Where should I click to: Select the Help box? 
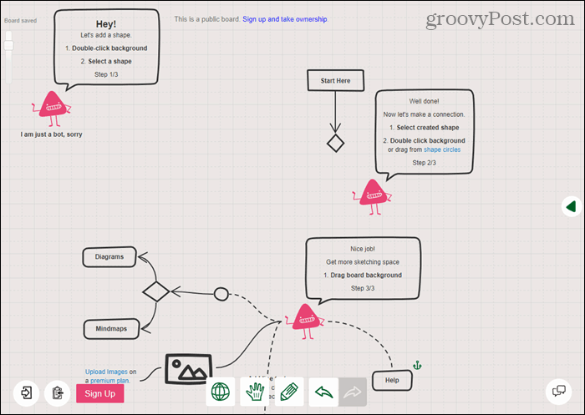(392, 380)
